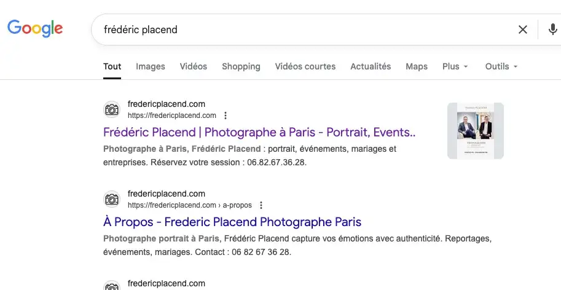Click camera favicon of first result
Viewport: 561px width, 290px height.
[x=112, y=109]
